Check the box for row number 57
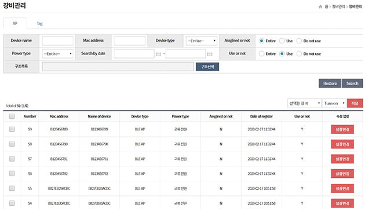Screen dimensions: 365x211 click(x=12, y=159)
